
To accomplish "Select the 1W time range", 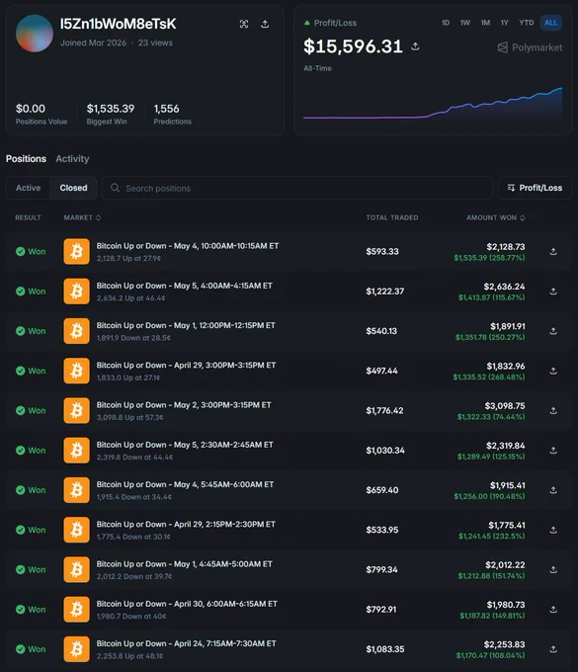I will pyautogui.click(x=465, y=23).
